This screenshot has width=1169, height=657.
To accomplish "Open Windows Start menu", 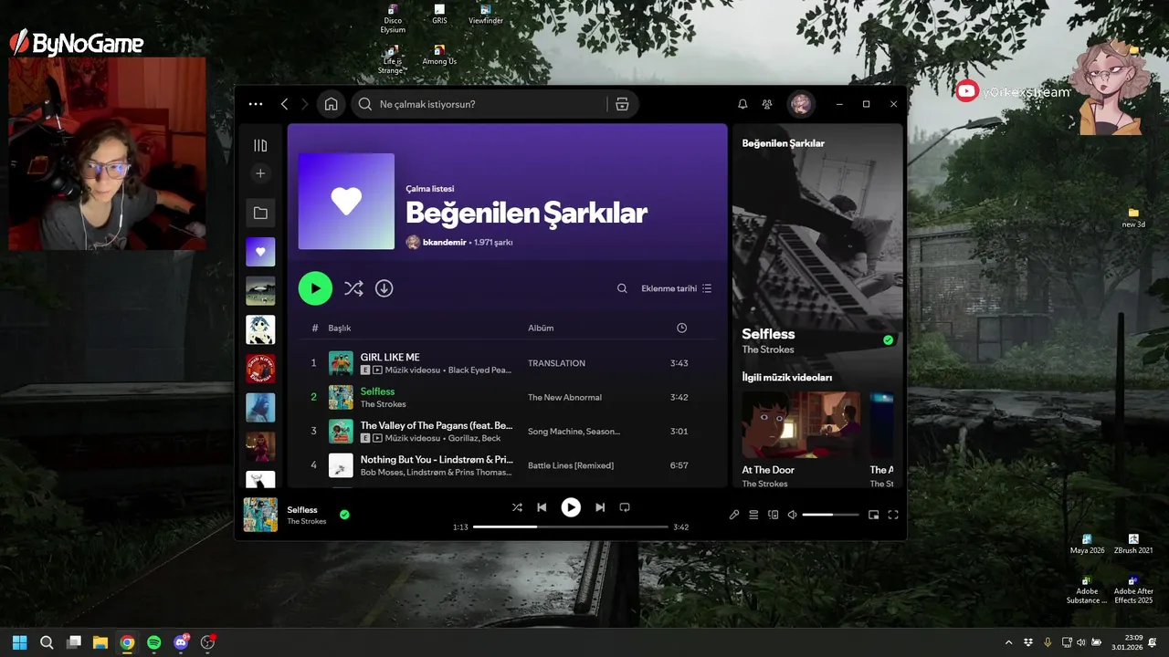I will point(19,642).
